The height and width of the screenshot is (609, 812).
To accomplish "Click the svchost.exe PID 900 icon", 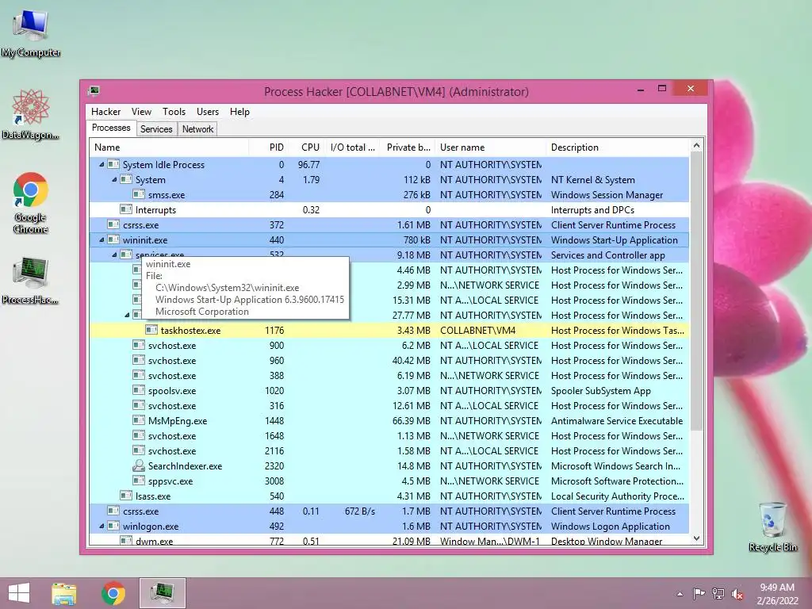I will [x=139, y=345].
